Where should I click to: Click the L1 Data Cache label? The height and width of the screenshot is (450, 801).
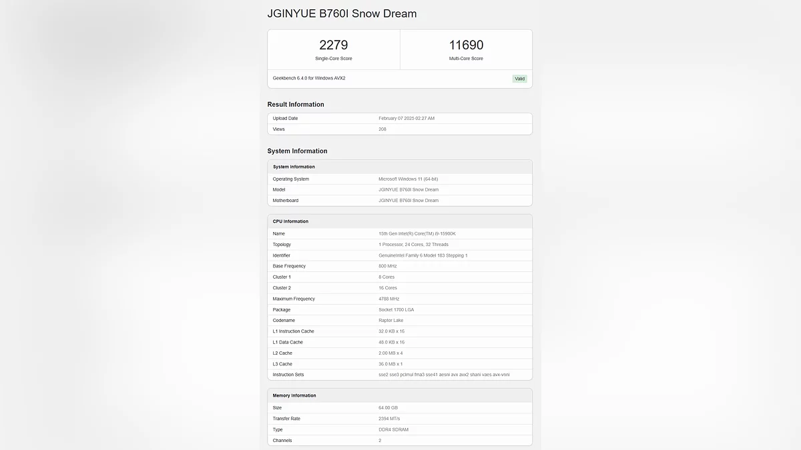click(288, 342)
